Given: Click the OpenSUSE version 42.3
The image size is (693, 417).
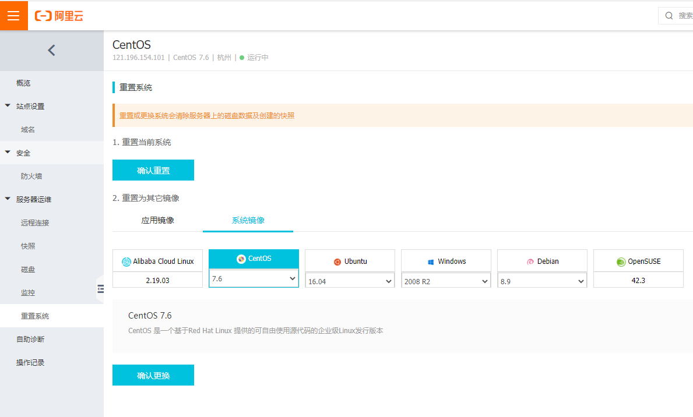Looking at the screenshot, I should [x=638, y=281].
